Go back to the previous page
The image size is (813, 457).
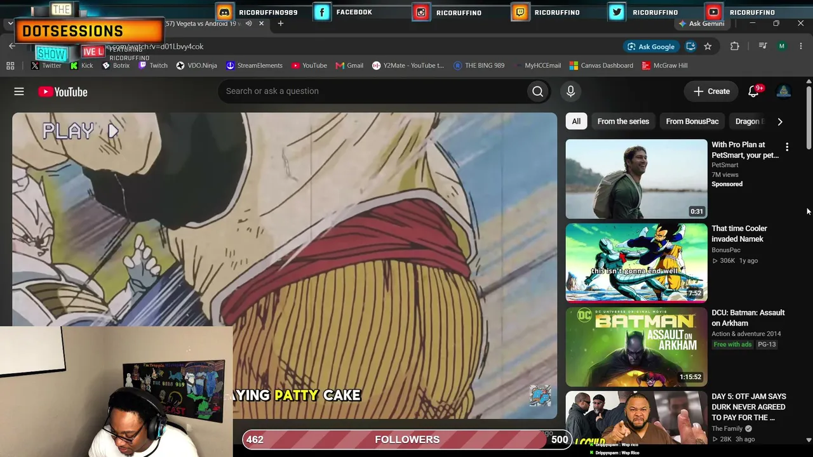tap(12, 46)
